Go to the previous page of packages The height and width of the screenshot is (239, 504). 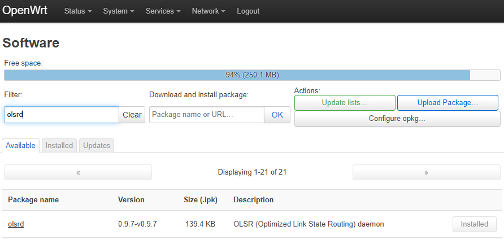(x=78, y=172)
